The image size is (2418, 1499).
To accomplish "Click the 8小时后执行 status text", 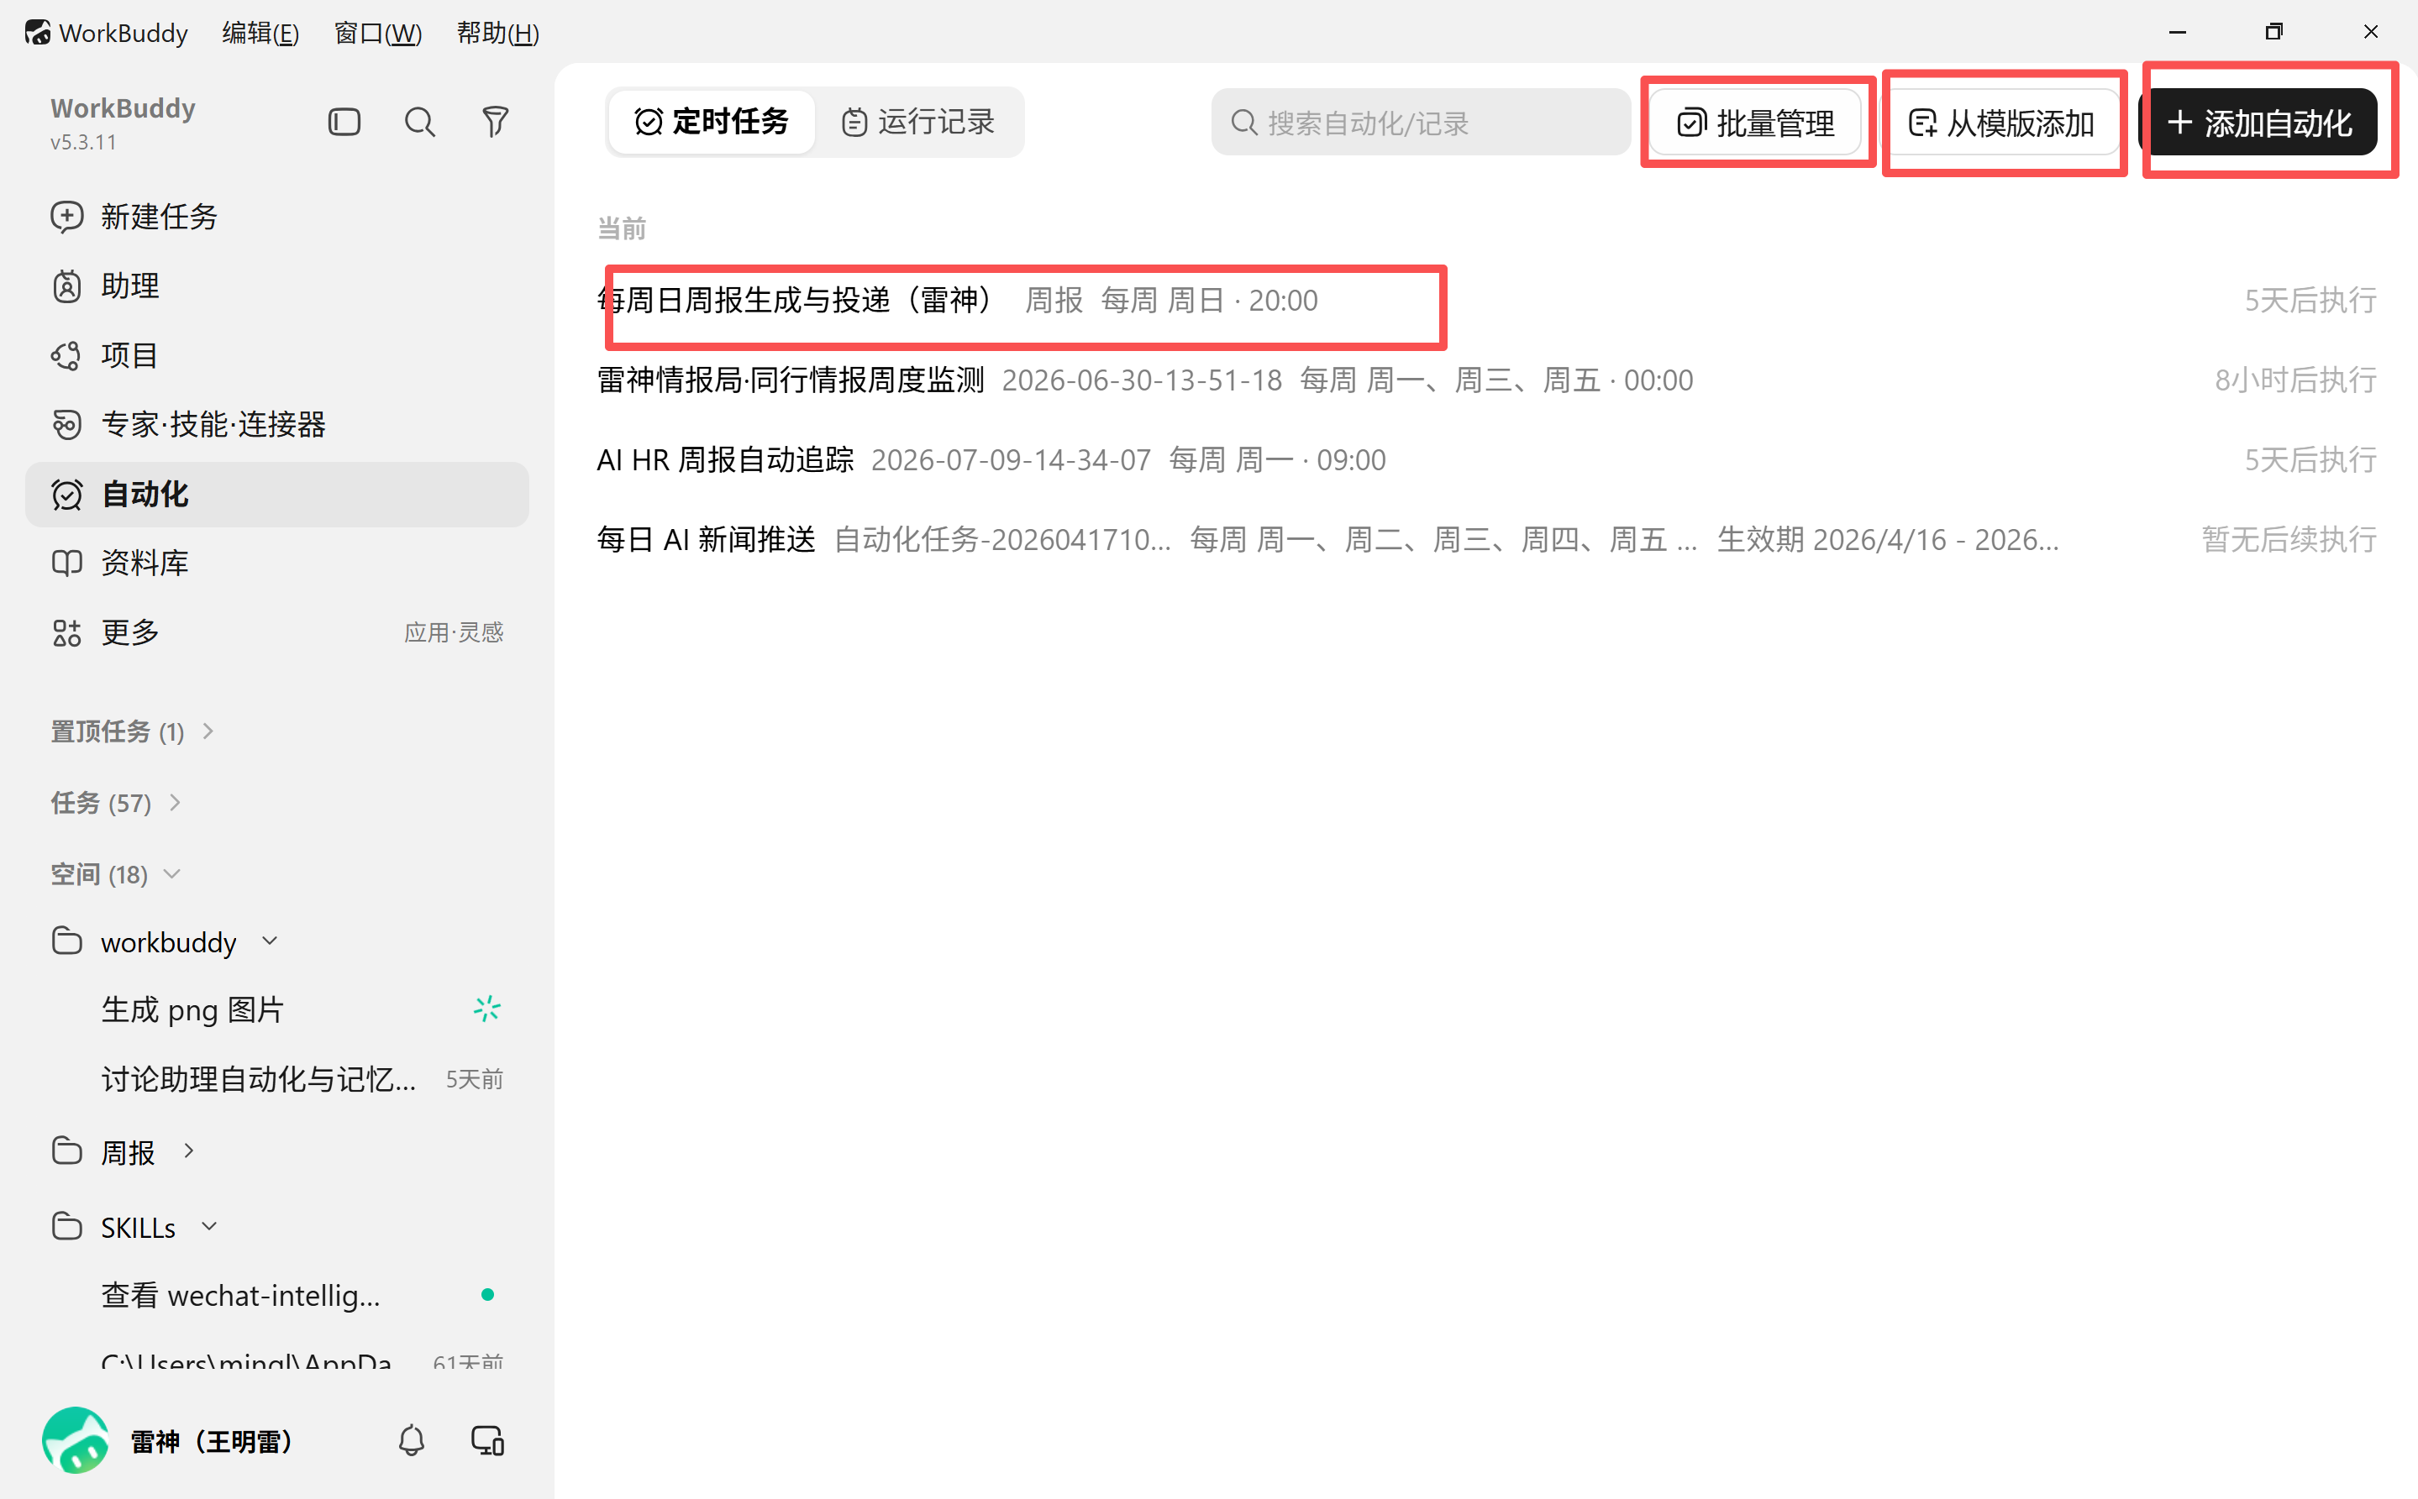I will (x=2295, y=380).
